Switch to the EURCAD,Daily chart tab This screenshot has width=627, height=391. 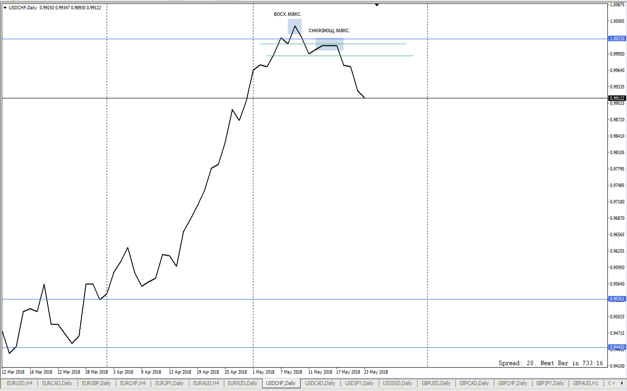(x=57, y=383)
